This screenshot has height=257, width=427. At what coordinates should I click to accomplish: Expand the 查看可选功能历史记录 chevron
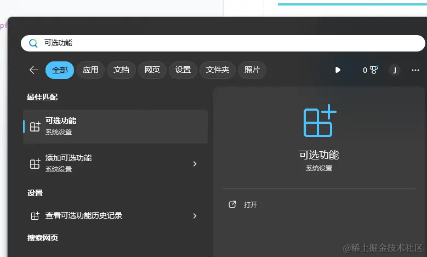(x=195, y=216)
